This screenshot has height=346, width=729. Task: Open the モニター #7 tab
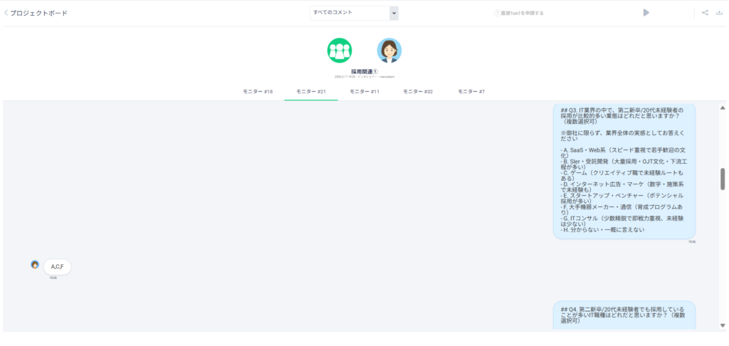(x=471, y=92)
